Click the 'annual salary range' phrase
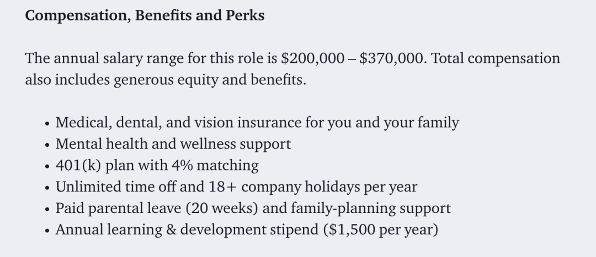This screenshot has height=257, width=596. tap(118, 59)
